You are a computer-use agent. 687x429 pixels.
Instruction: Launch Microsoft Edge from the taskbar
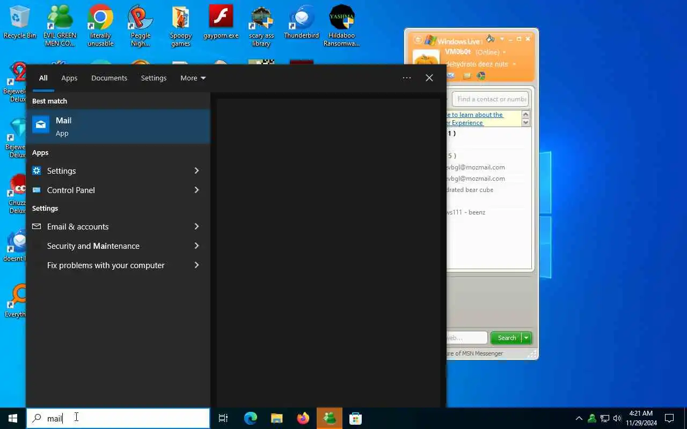click(x=250, y=418)
